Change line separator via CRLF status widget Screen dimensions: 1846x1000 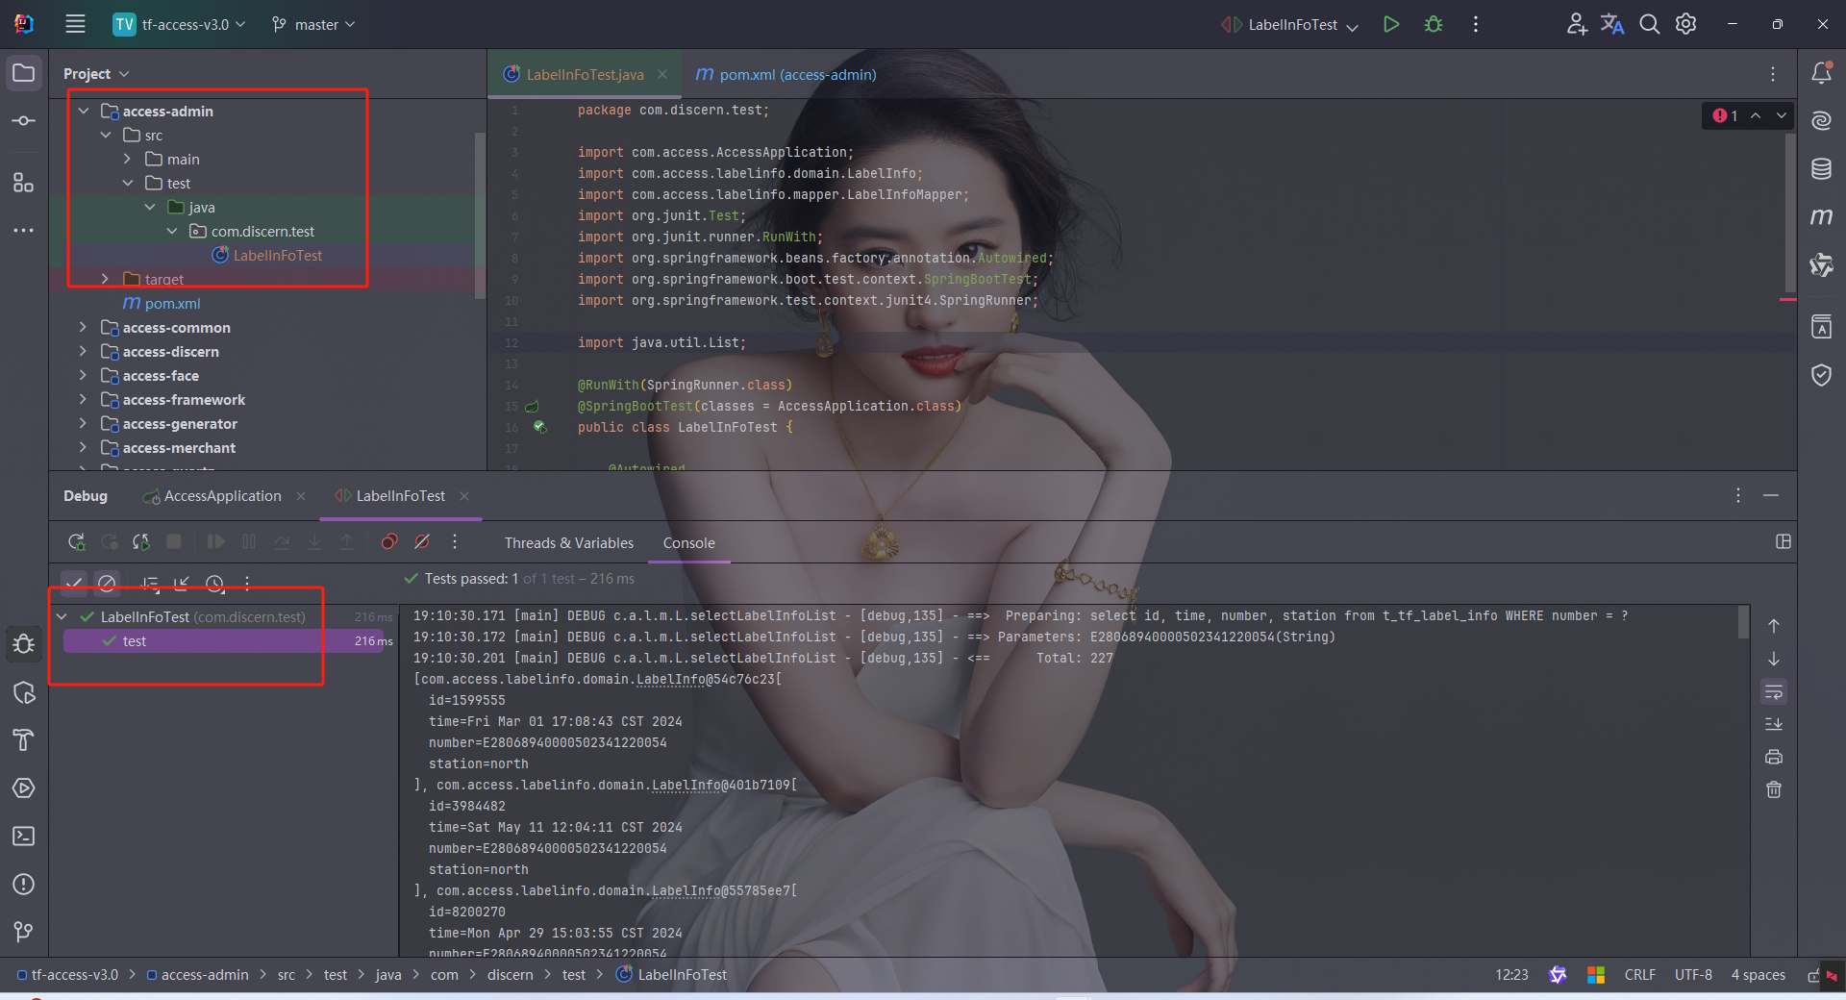coord(1640,974)
